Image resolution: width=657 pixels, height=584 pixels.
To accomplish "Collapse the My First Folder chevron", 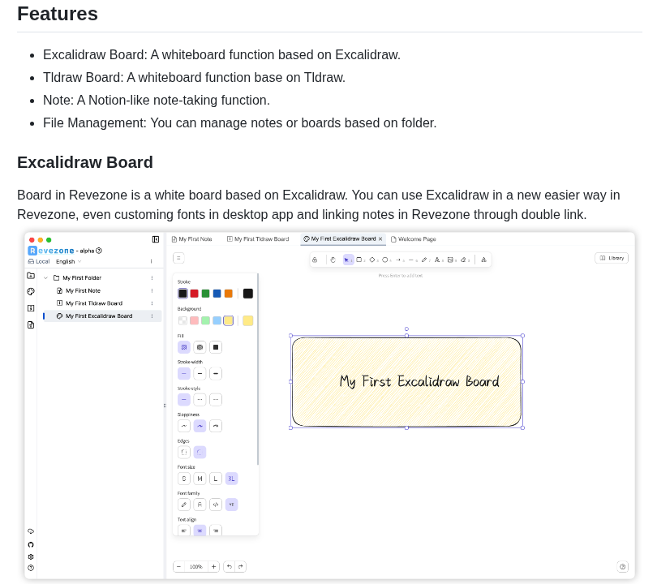I will pos(46,277).
